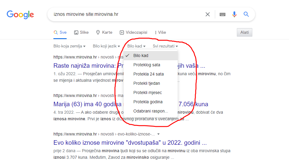Switch to the Karte tab

pyautogui.click(x=104, y=33)
